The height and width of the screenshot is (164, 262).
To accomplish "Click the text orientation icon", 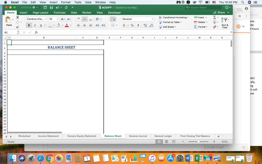I will (x=97, y=19).
